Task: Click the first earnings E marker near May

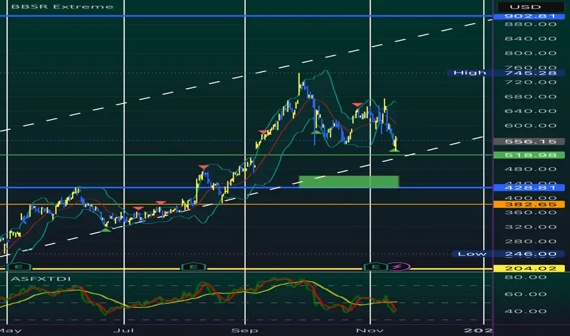Action: pyautogui.click(x=19, y=268)
